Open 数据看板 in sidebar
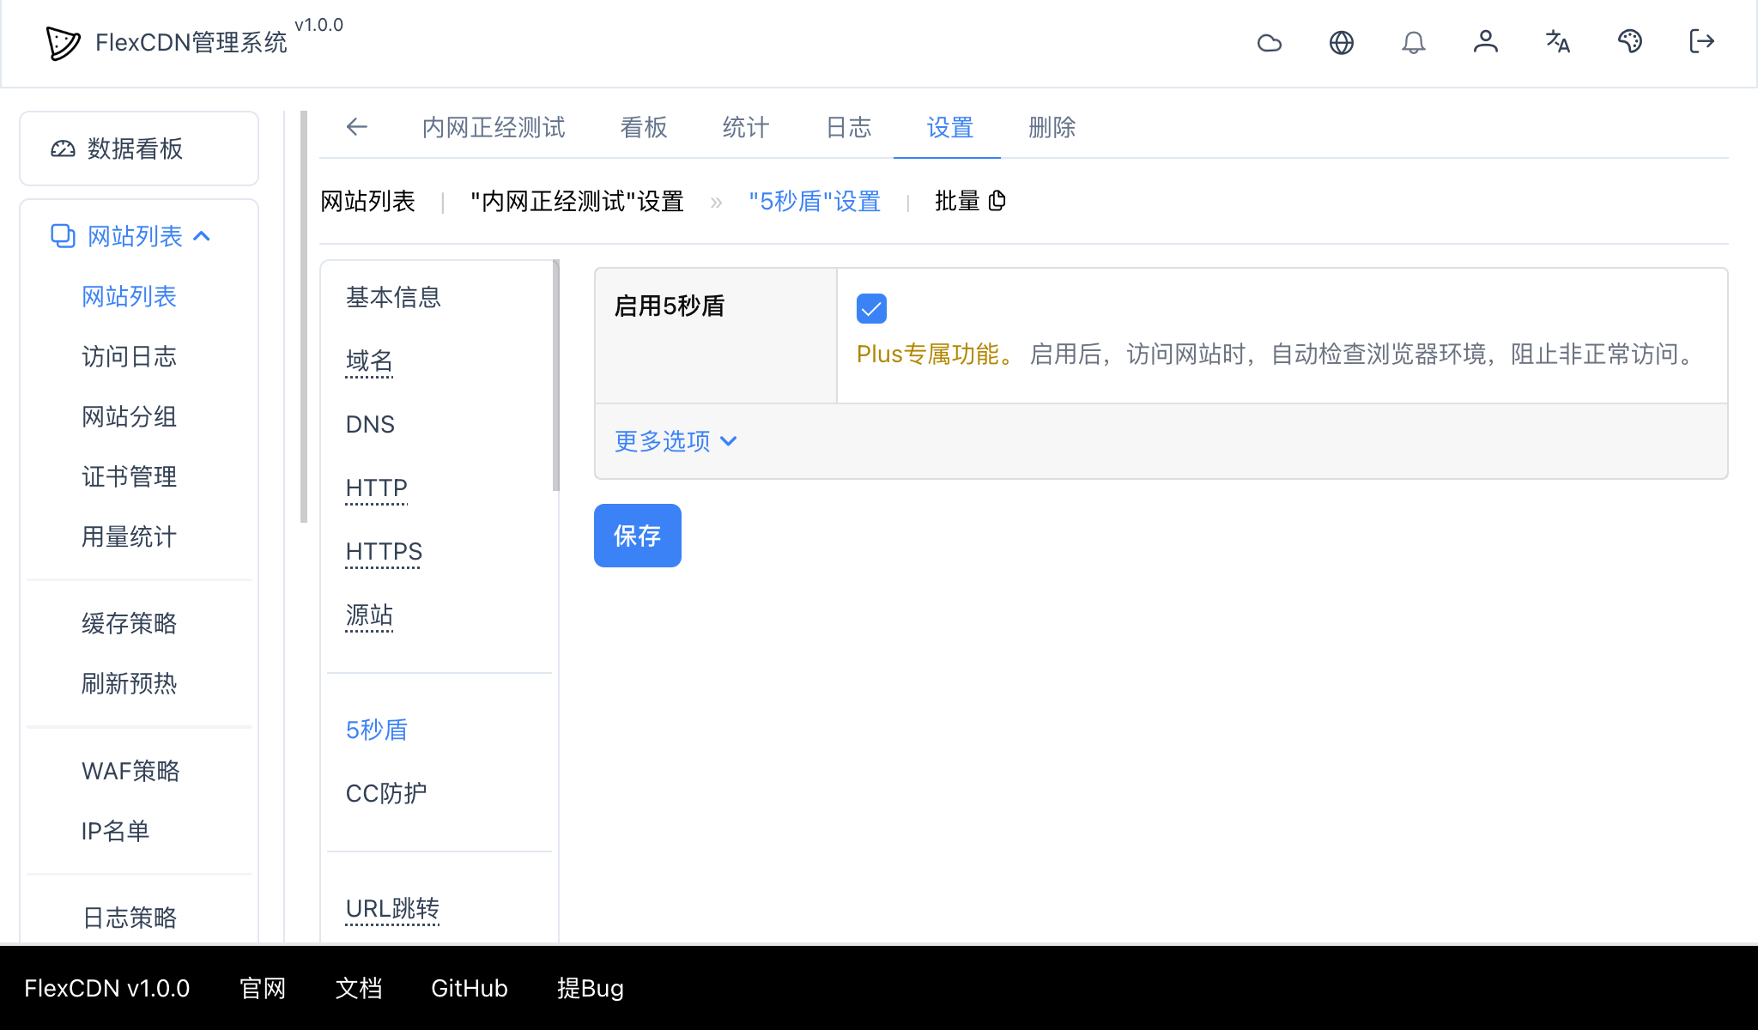This screenshot has width=1758, height=1030. click(x=139, y=148)
